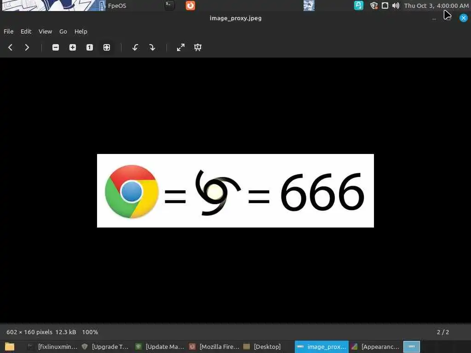
Task: Fit image to window
Action: pos(107,47)
